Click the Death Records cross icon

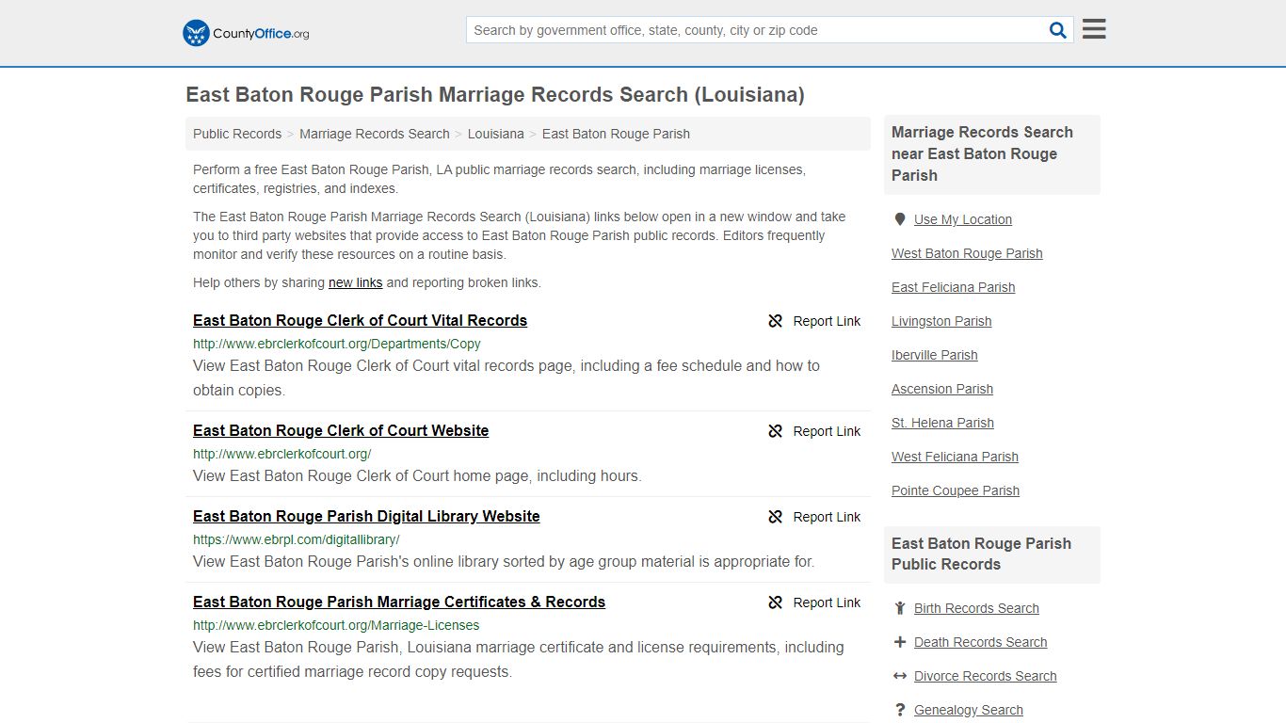click(x=899, y=642)
